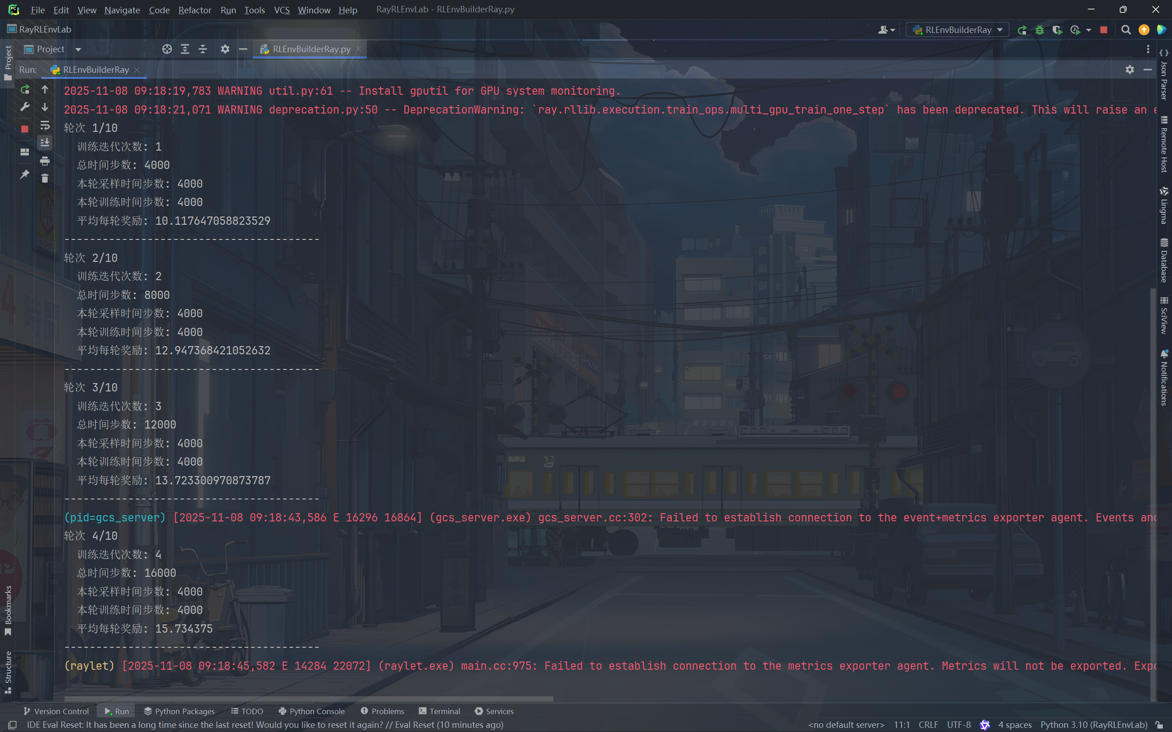This screenshot has height=732, width=1172.
Task: Toggle the Project side tool window
Action: click(8, 63)
